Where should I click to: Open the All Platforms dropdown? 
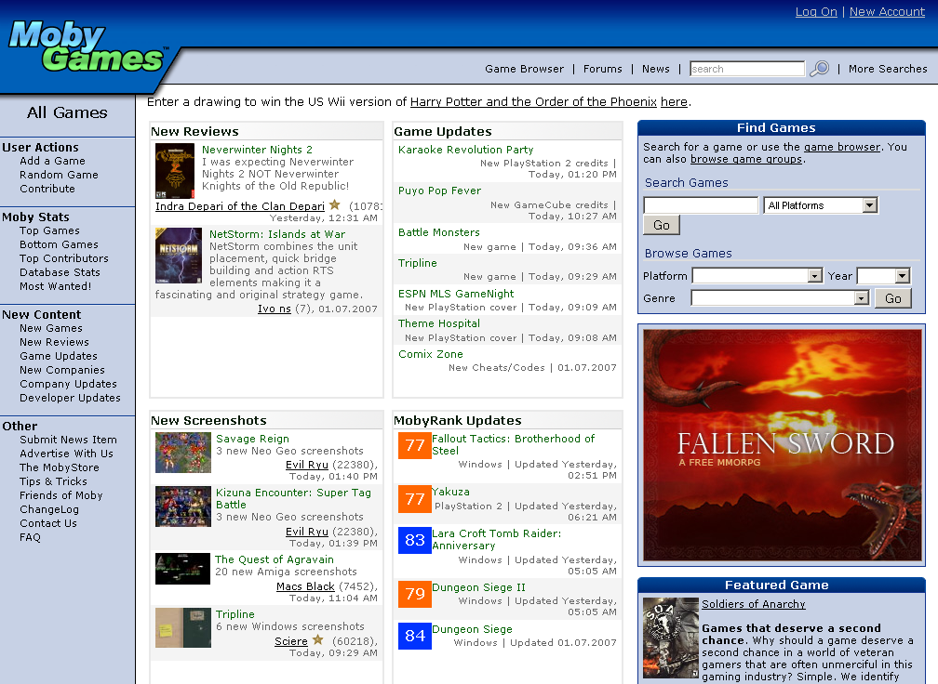point(821,205)
